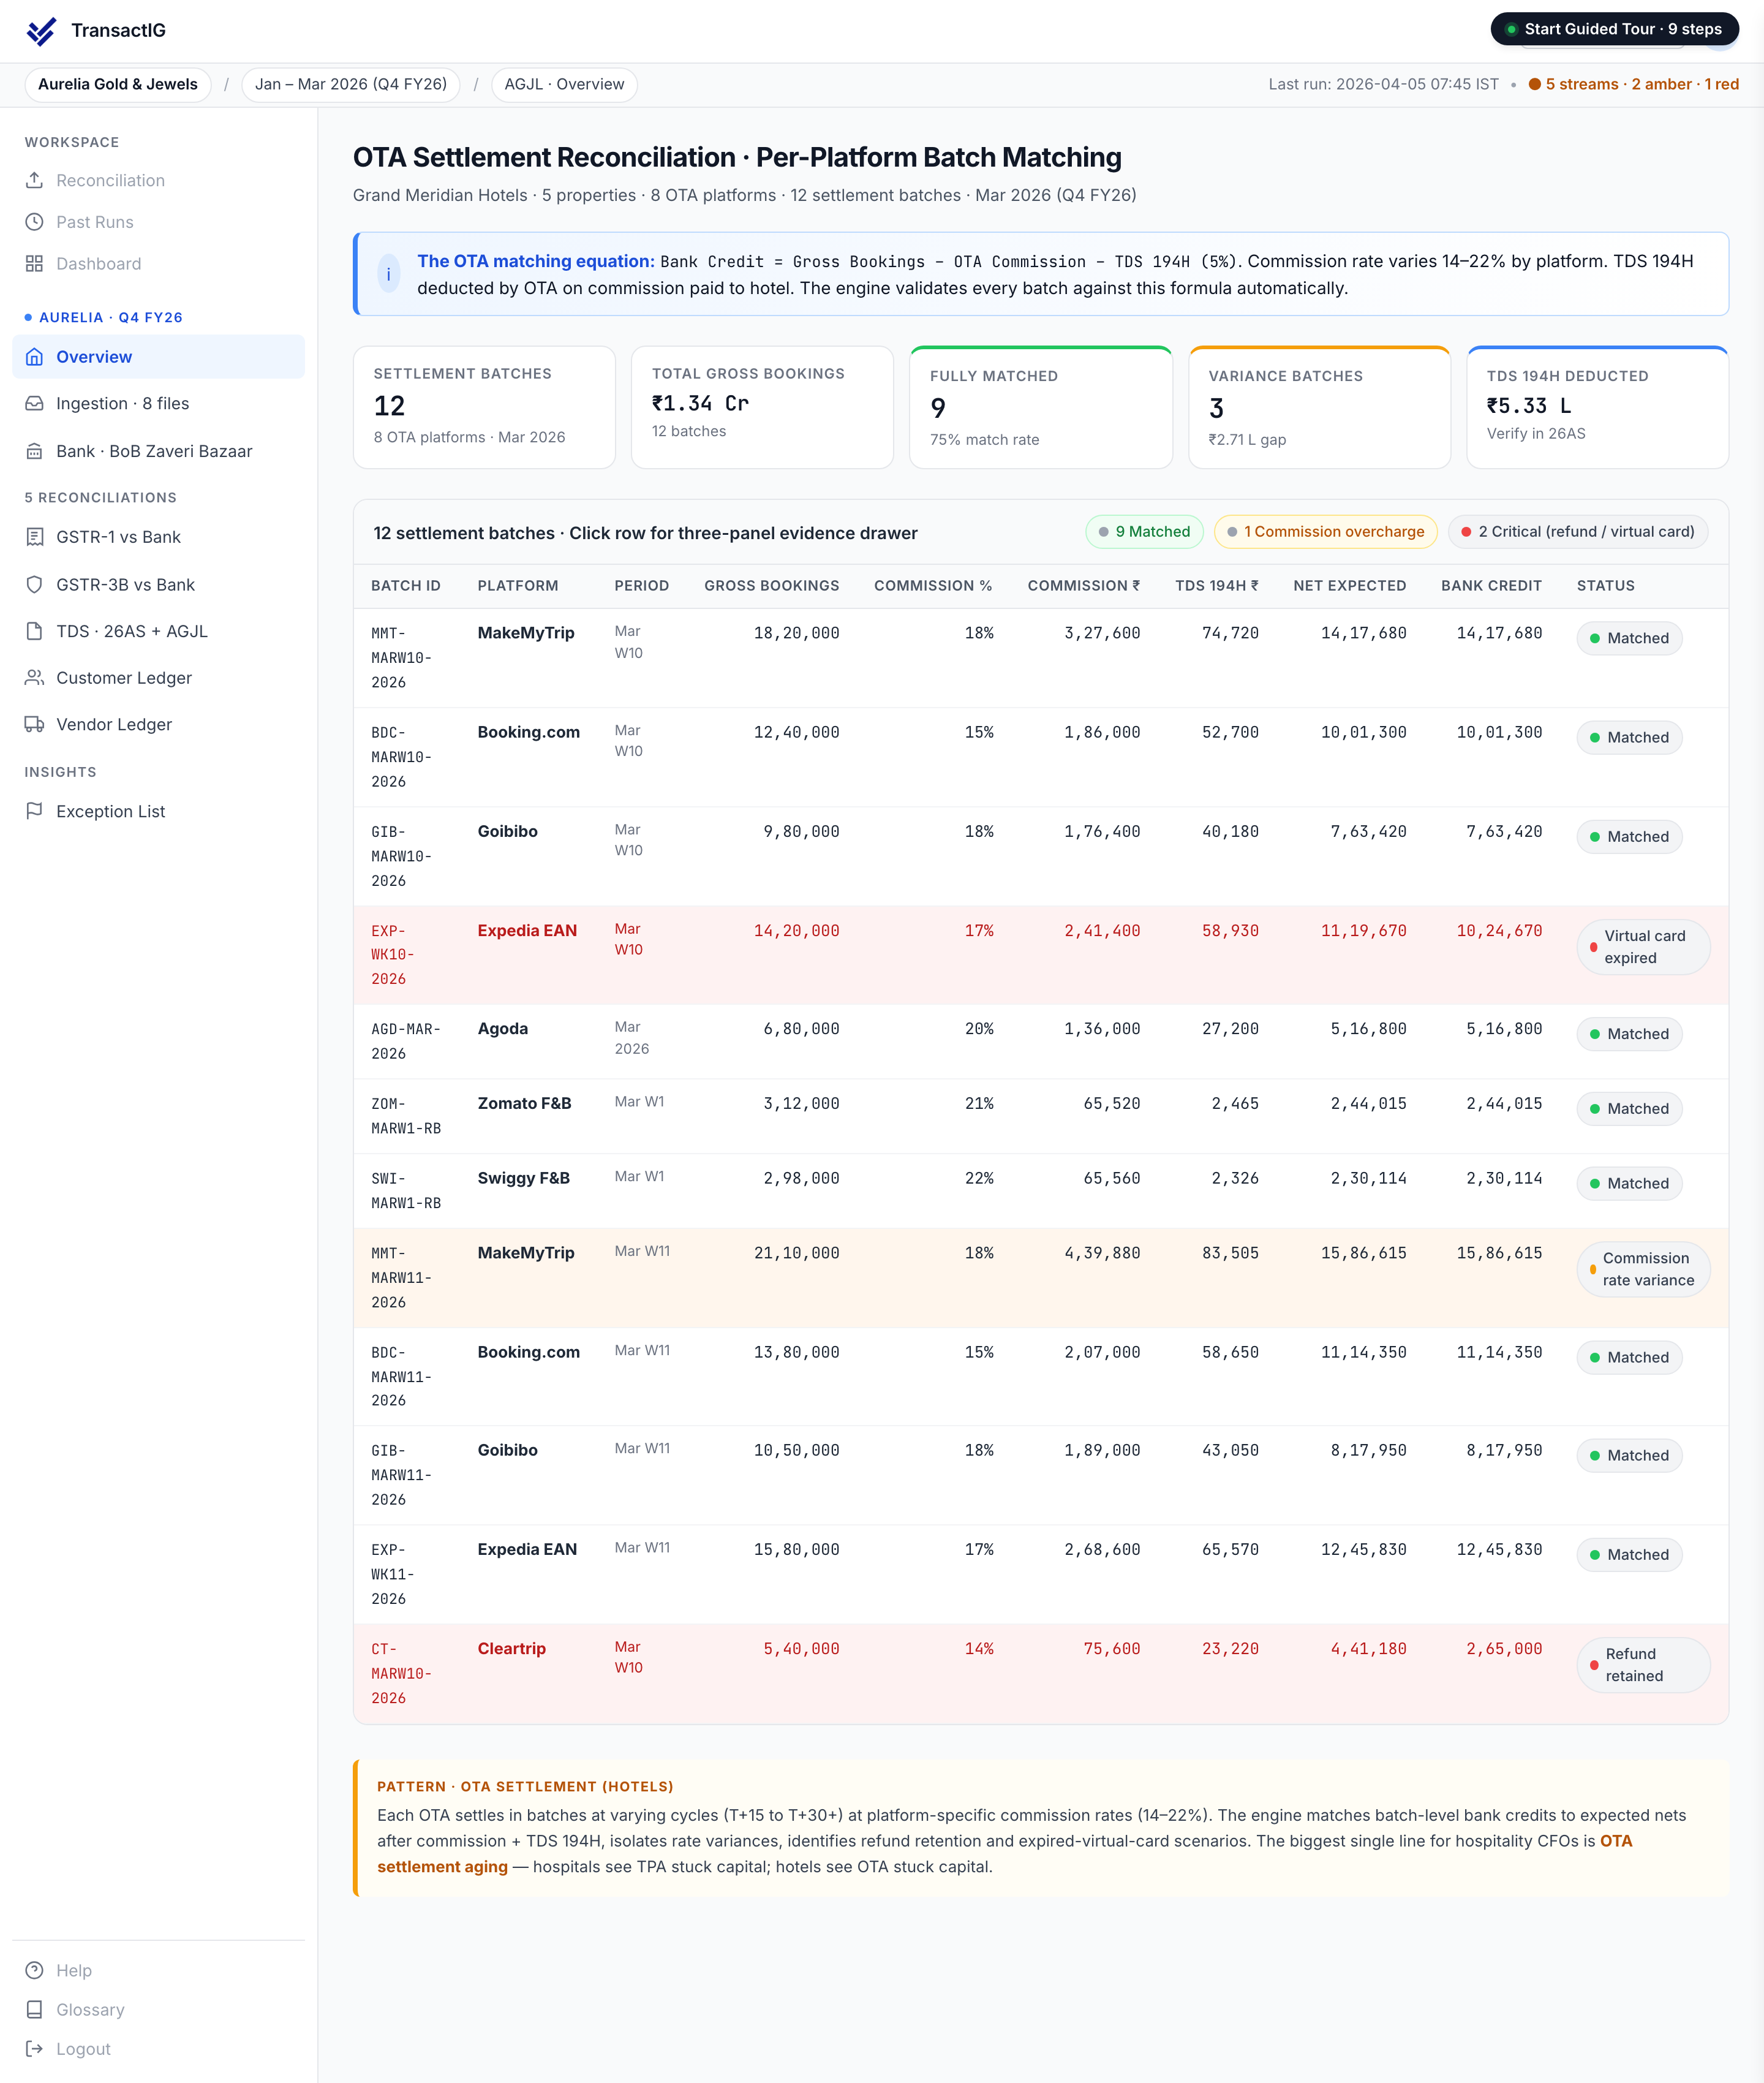Open batch row MMT-MARW10-2026
The width and height of the screenshot is (1764, 2083).
[x=1040, y=658]
